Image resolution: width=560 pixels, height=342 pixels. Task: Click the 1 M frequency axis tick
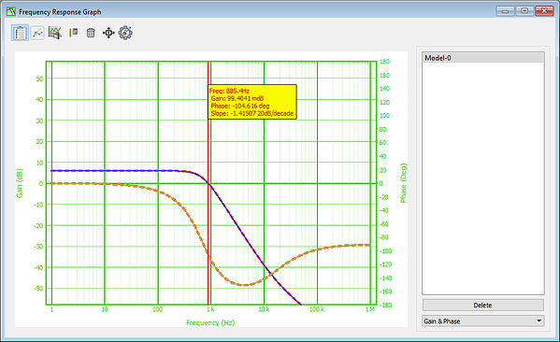370,309
